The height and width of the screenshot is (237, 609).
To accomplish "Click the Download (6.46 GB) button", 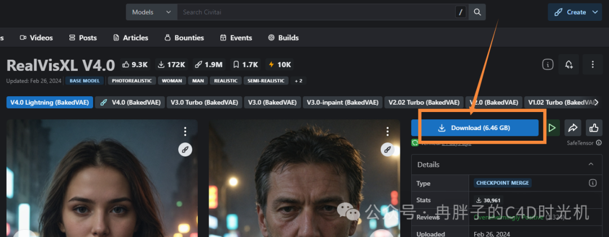I will [x=475, y=128].
